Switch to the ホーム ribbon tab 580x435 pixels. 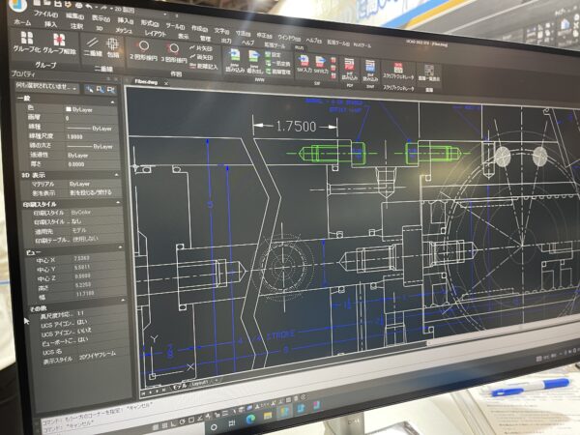point(21,21)
